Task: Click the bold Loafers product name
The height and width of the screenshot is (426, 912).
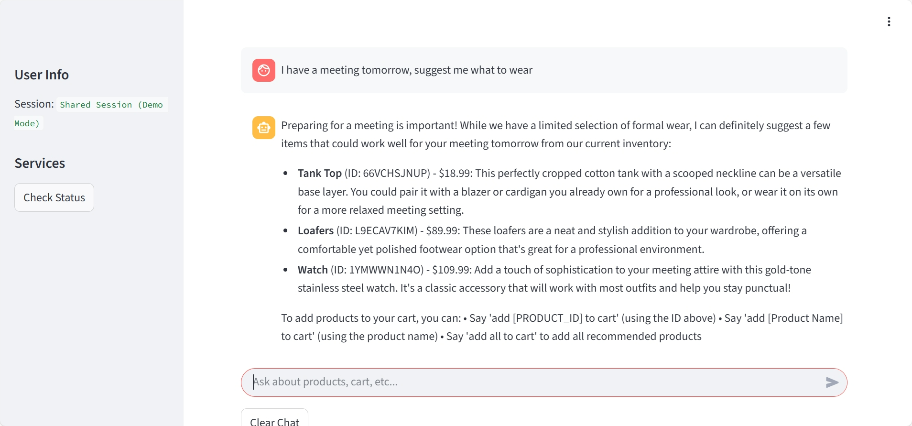Action: tap(315, 231)
